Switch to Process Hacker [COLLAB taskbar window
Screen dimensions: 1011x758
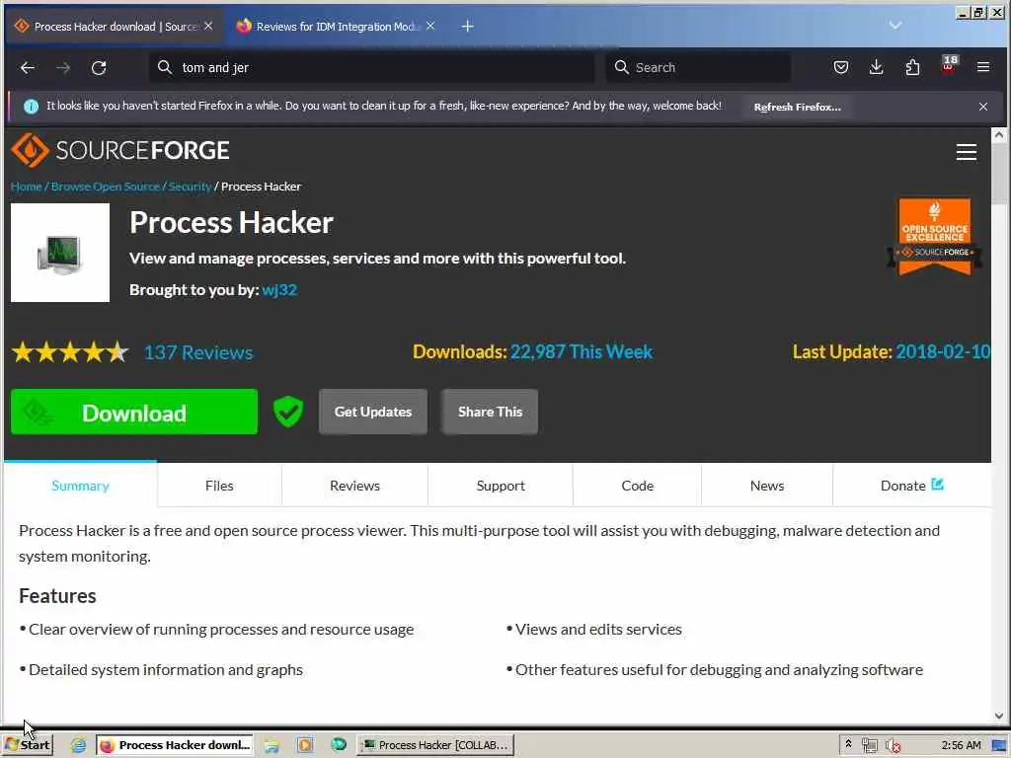[x=435, y=745]
